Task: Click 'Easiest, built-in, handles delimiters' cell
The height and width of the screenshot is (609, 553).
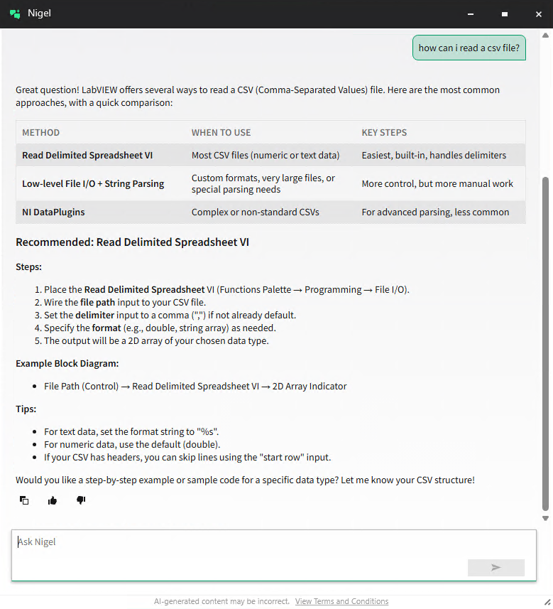Action: coord(434,155)
